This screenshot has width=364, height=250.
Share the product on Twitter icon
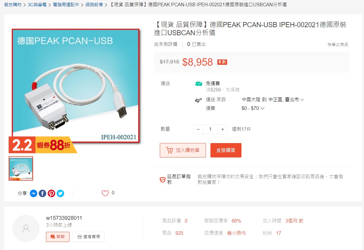click(61, 194)
